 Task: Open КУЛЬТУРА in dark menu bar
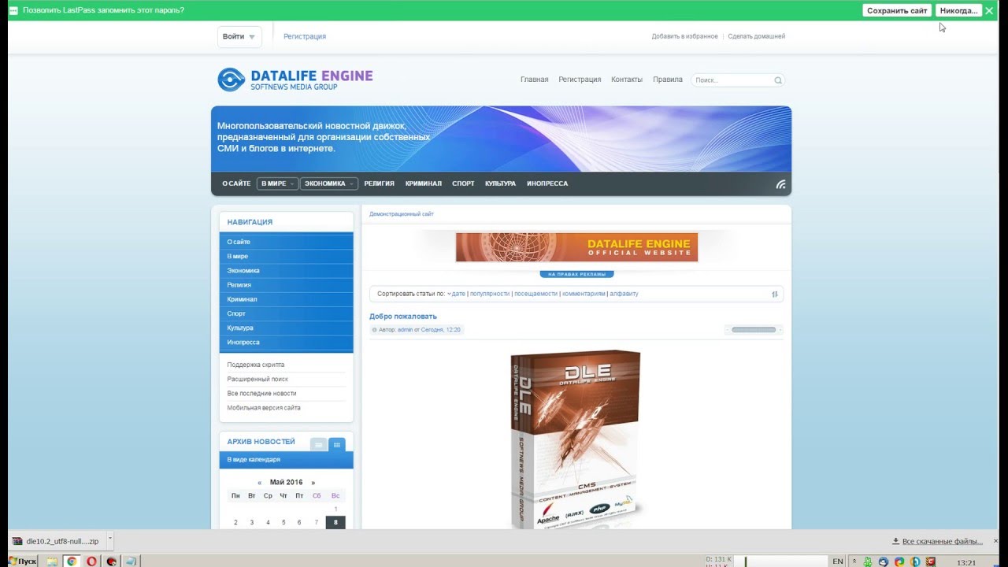coord(500,183)
